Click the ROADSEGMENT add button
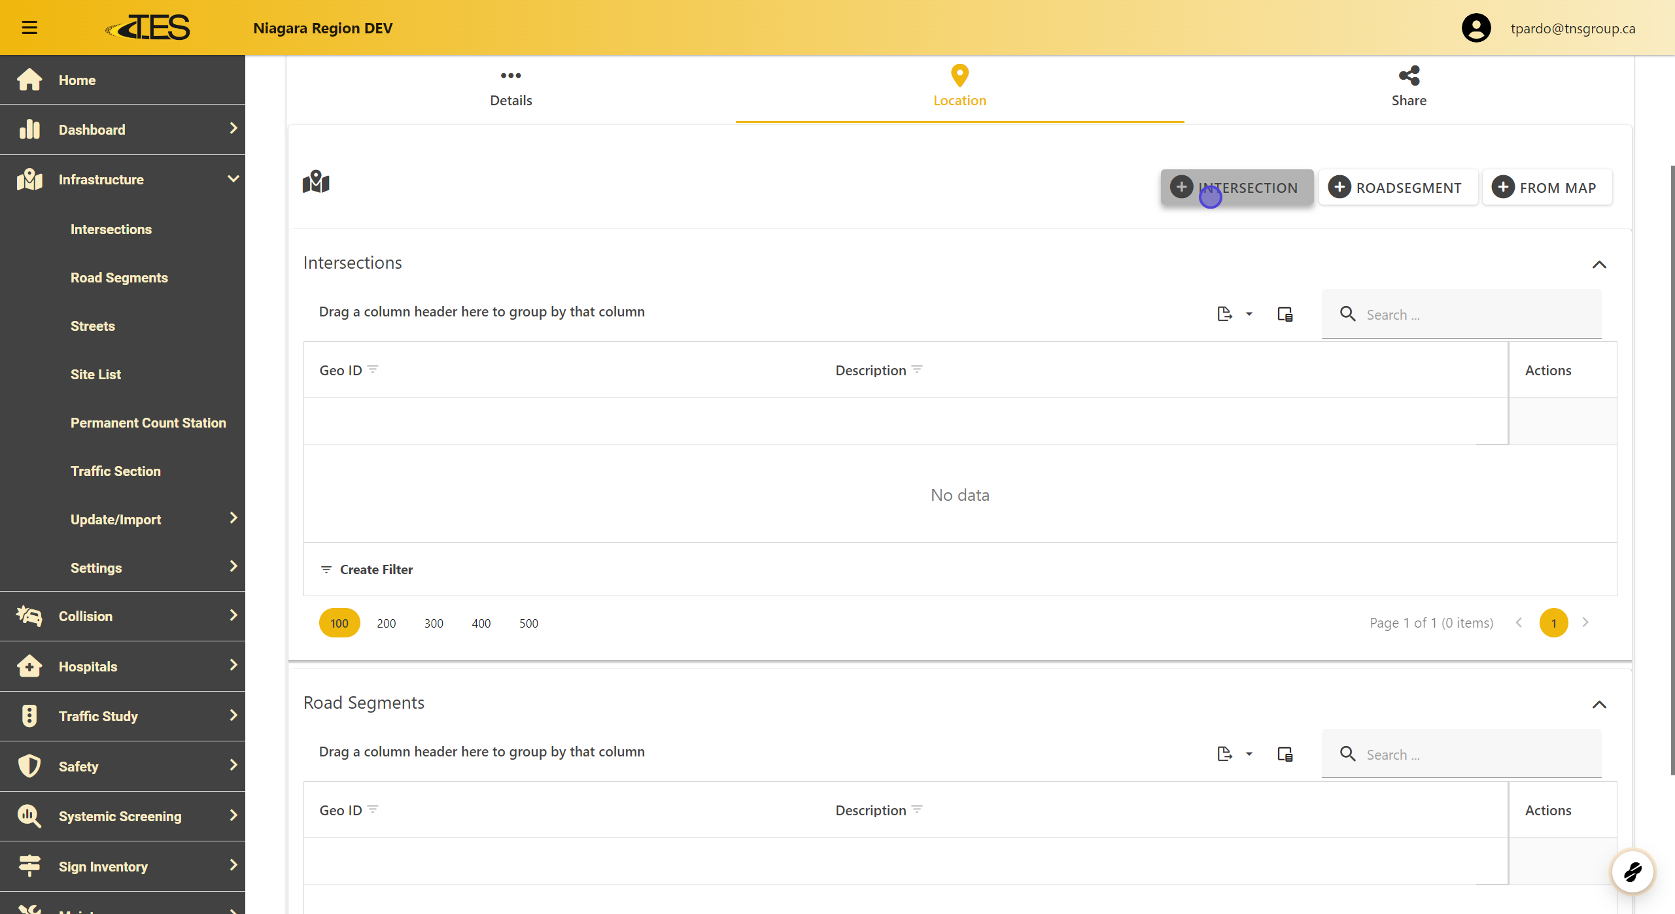This screenshot has height=914, width=1675. (x=1398, y=188)
